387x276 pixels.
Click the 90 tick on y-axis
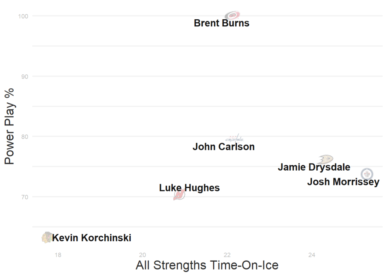[x=25, y=76]
